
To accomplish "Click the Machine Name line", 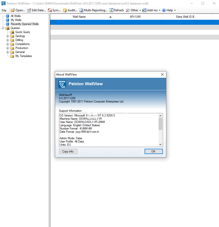I will click(81, 119).
